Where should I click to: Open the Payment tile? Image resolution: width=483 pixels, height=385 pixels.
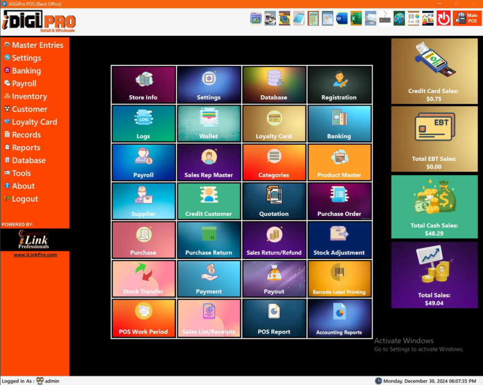(209, 279)
